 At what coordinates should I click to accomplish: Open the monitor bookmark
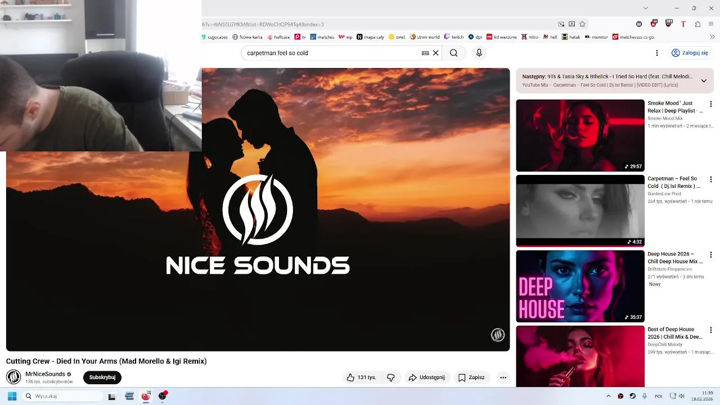(x=596, y=37)
